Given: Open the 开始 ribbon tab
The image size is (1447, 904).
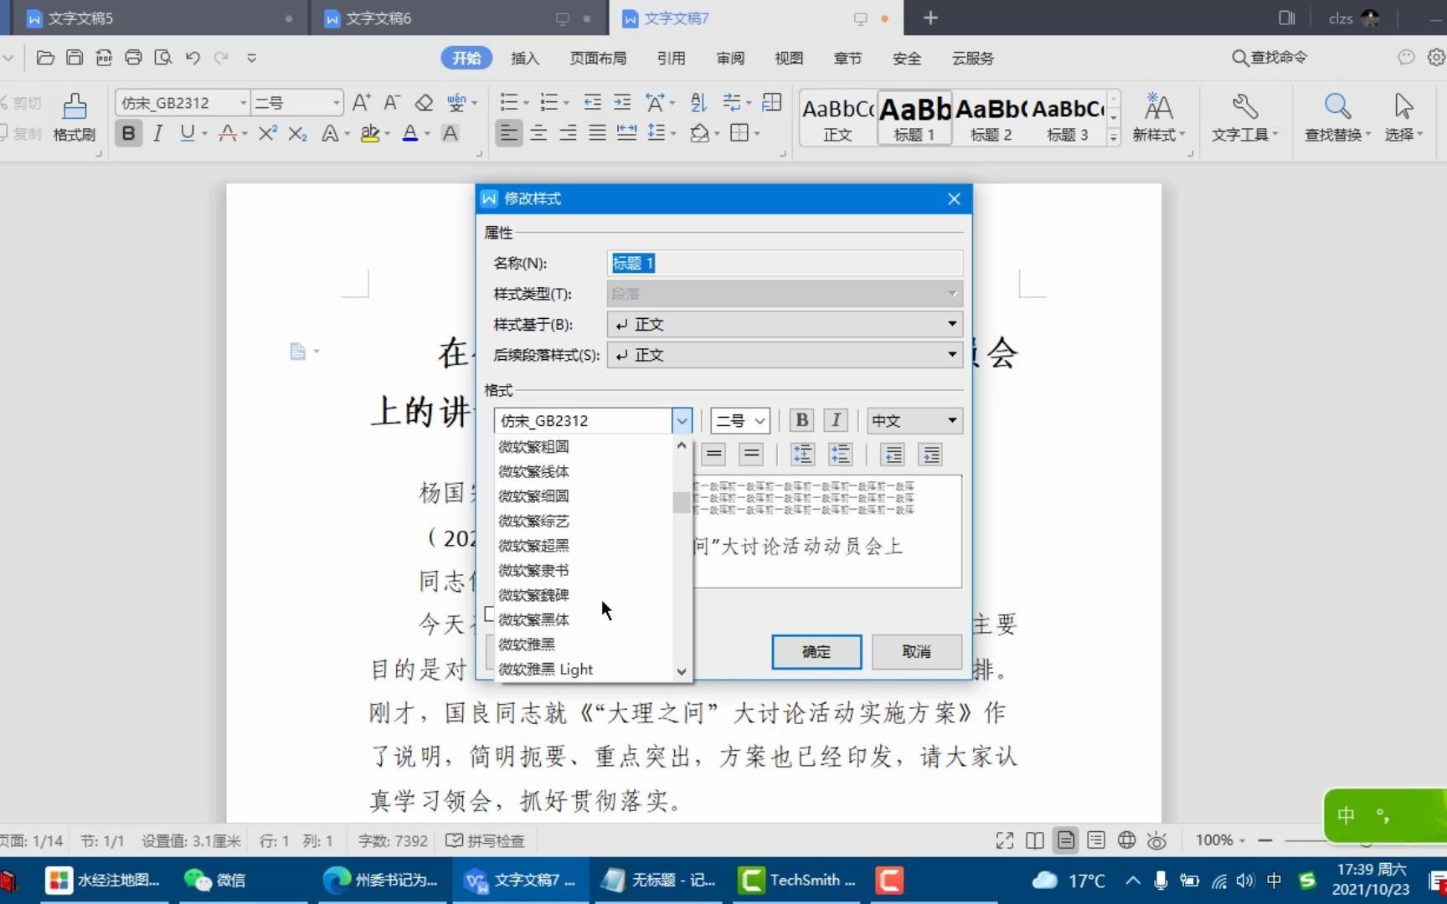Looking at the screenshot, I should 466,58.
